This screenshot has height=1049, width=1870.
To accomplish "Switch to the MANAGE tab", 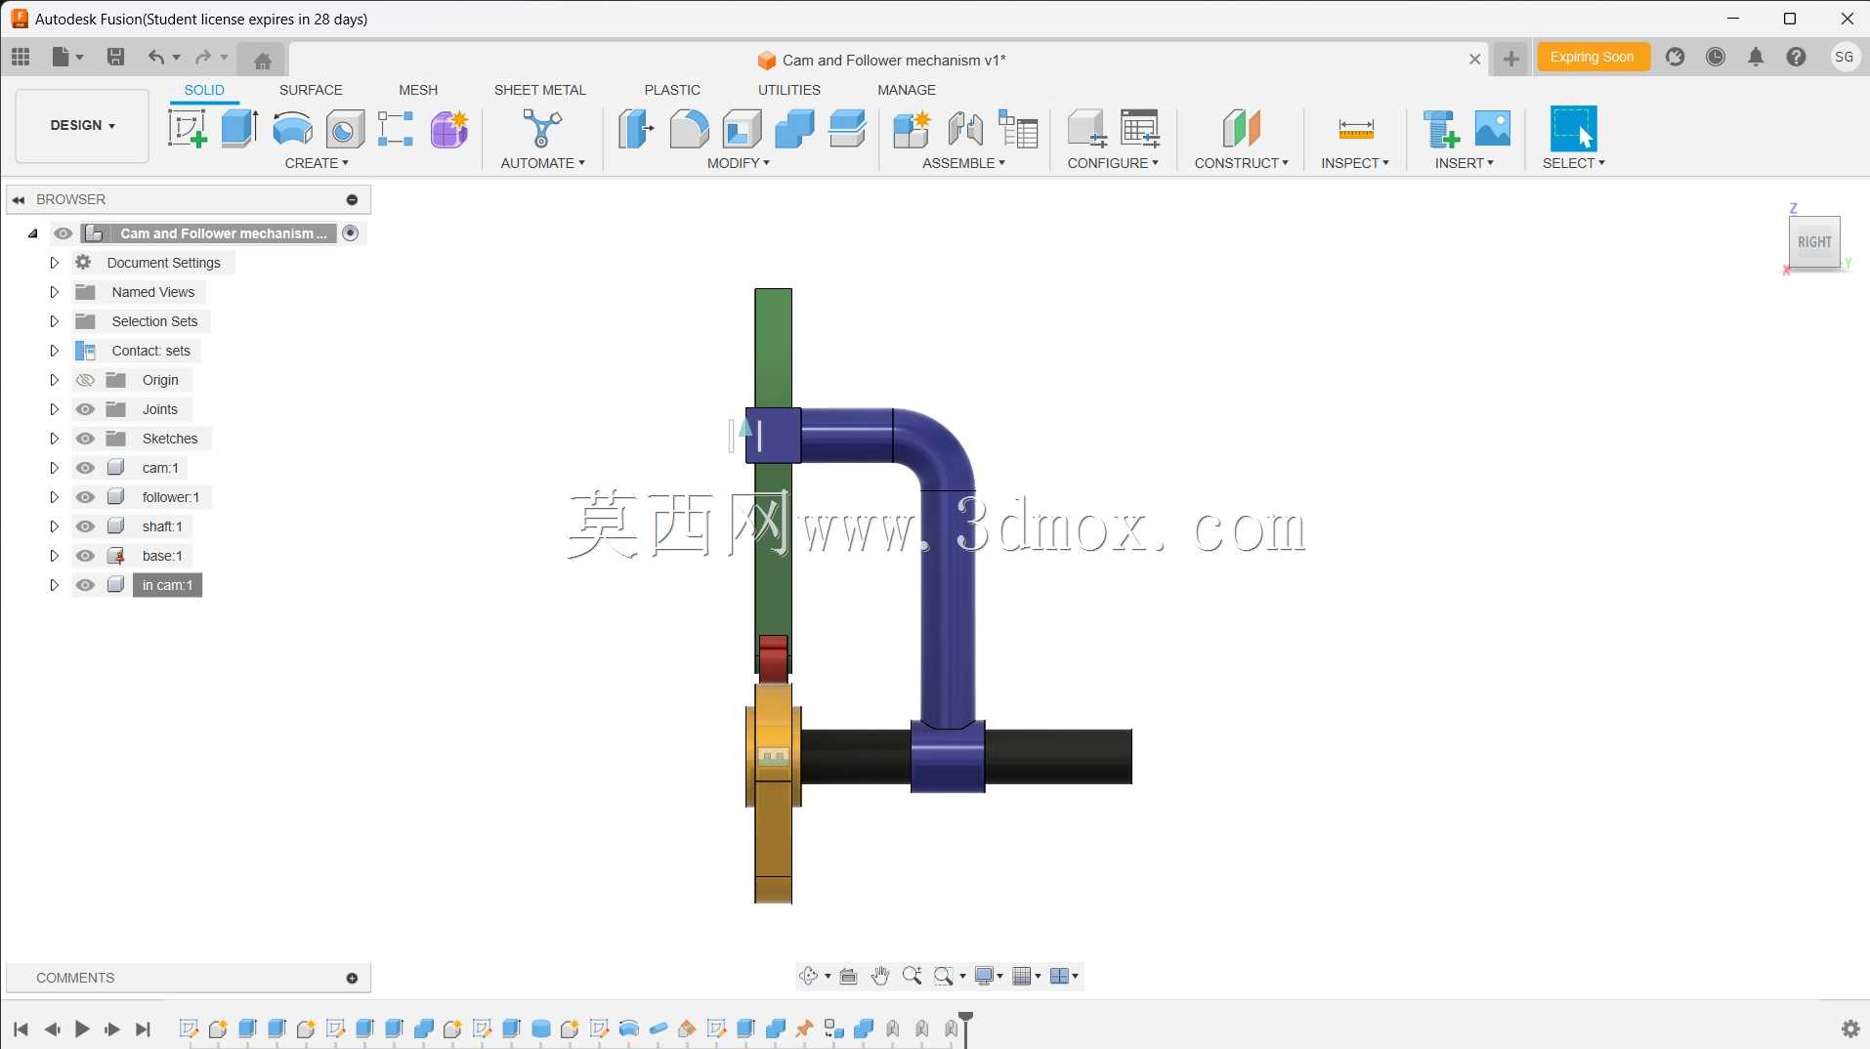I will point(907,90).
